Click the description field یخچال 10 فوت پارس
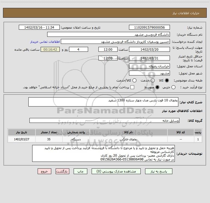This screenshot has height=203, width=210. point(103,102)
